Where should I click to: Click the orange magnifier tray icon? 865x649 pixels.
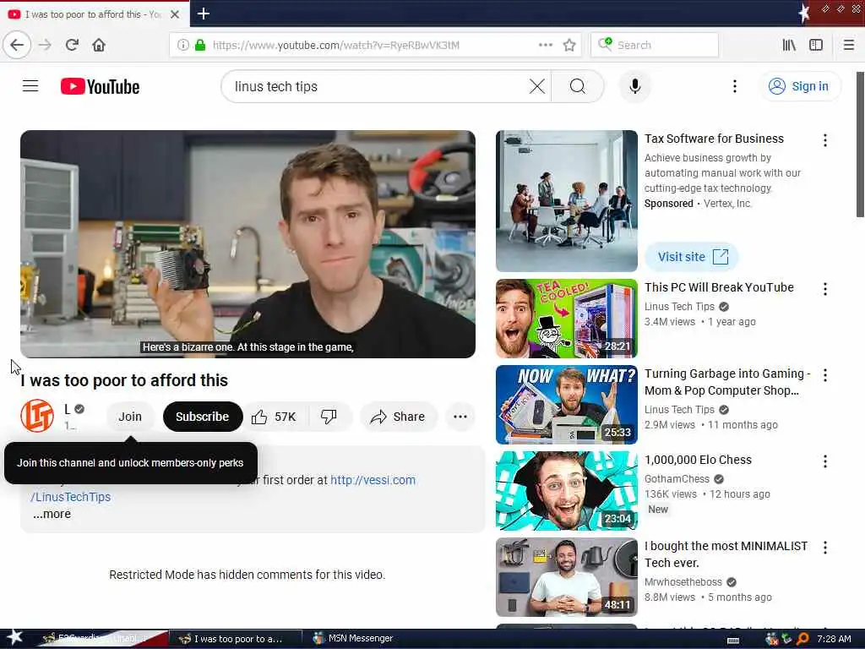point(803,639)
